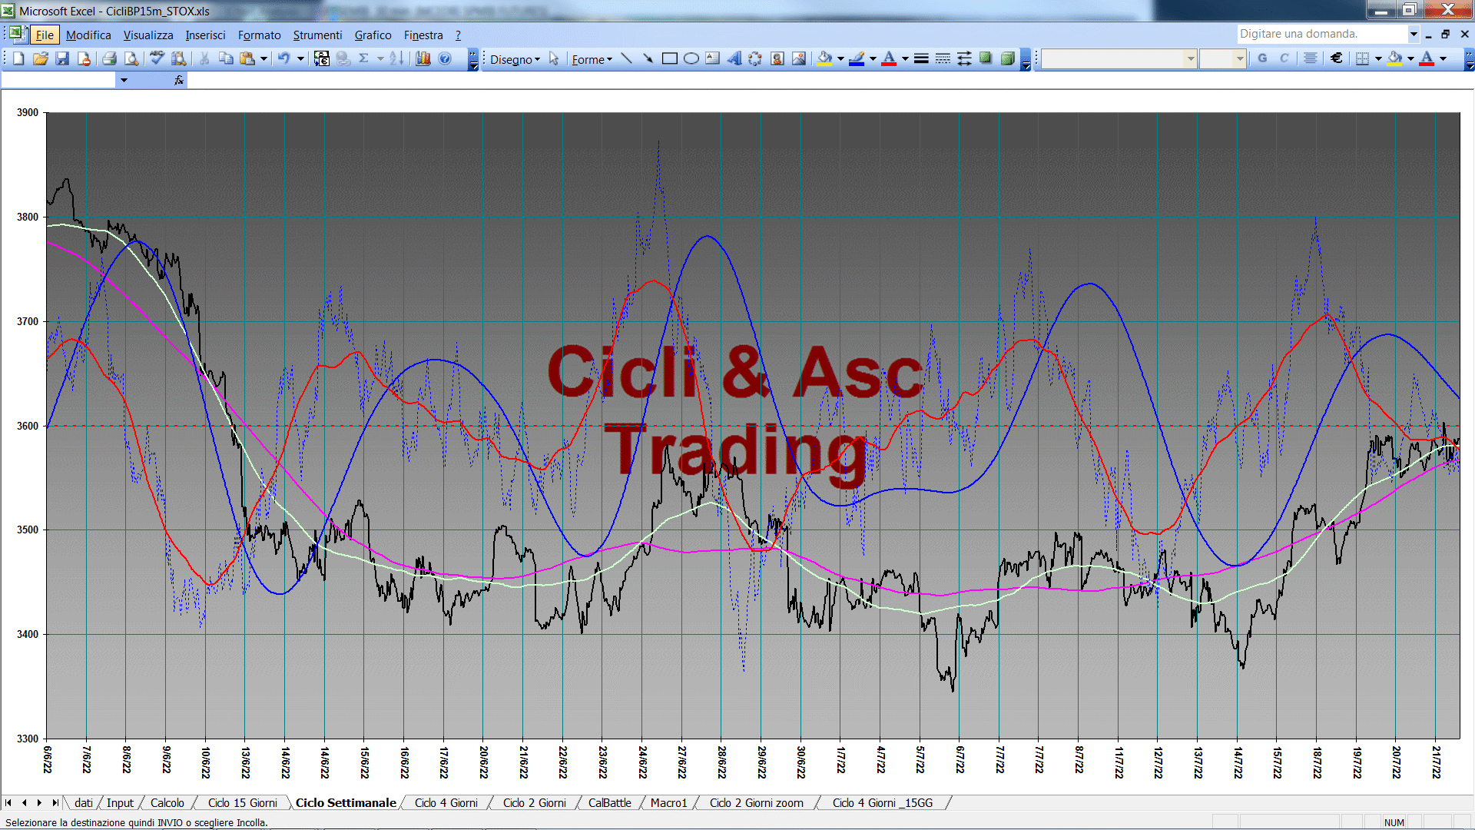Click the New workbook icon
This screenshot has width=1475, height=830.
tap(18, 58)
